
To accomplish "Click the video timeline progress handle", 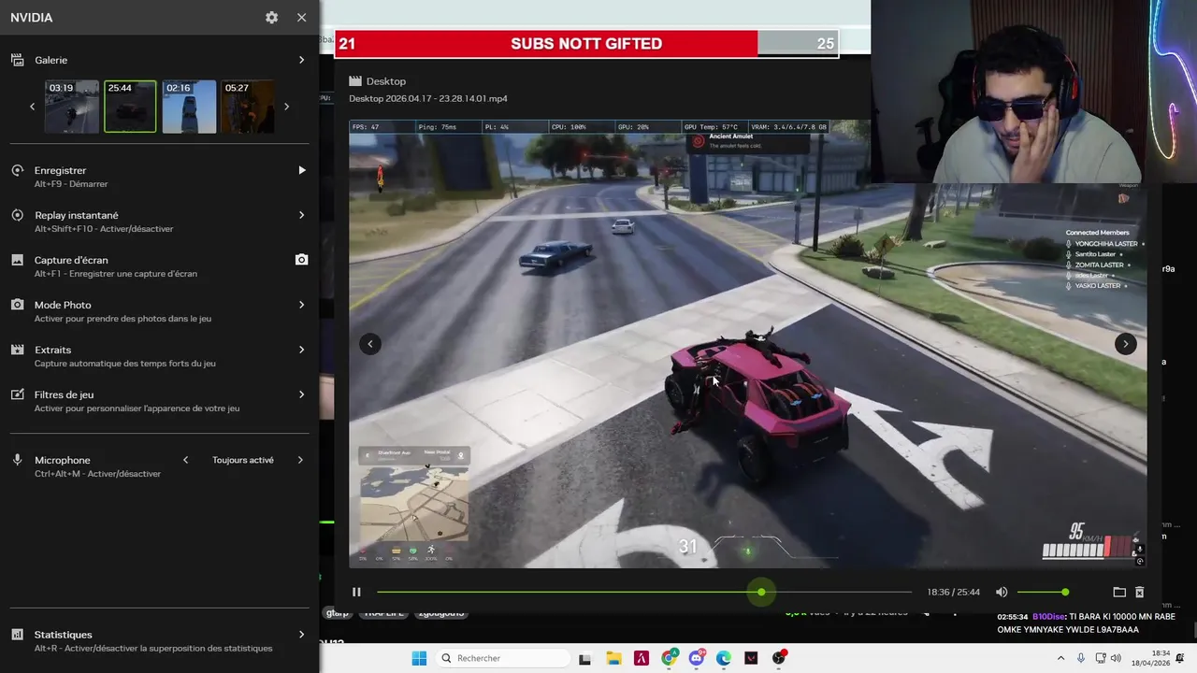I will pos(761,592).
